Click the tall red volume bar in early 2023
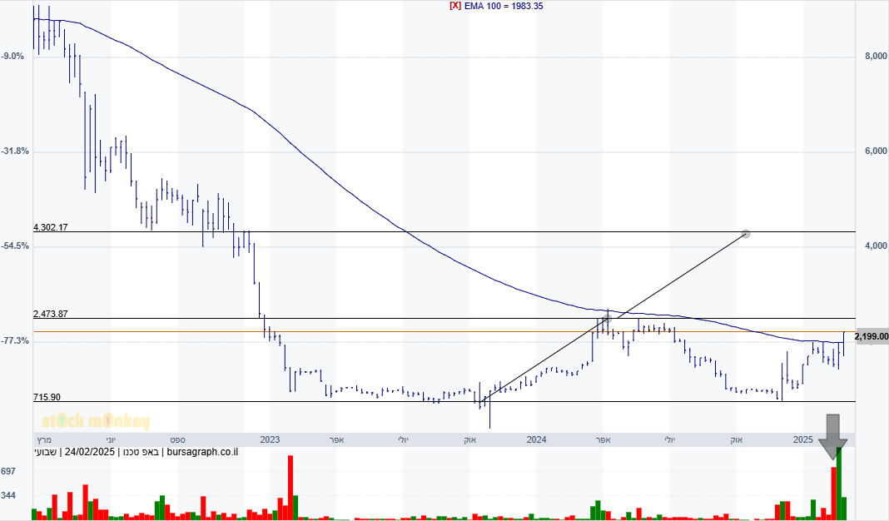 coord(291,488)
